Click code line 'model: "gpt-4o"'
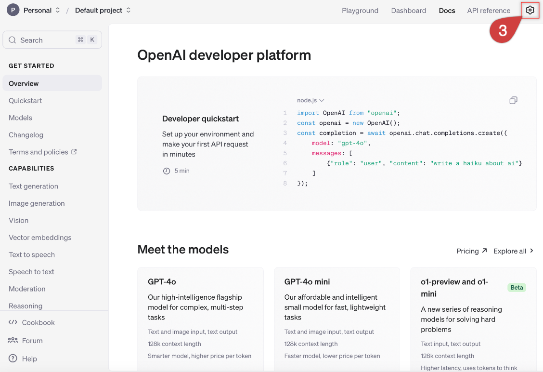This screenshot has height=372, width=543. point(341,143)
